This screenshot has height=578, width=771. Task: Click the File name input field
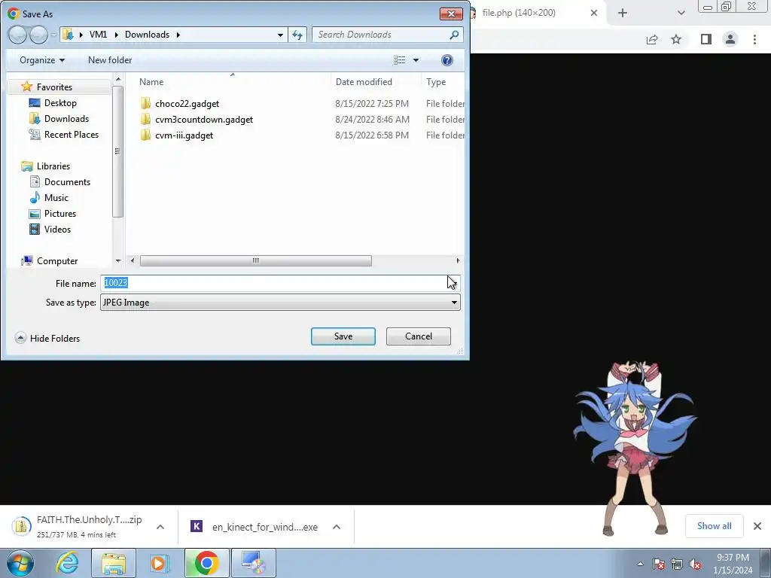pyautogui.click(x=280, y=283)
